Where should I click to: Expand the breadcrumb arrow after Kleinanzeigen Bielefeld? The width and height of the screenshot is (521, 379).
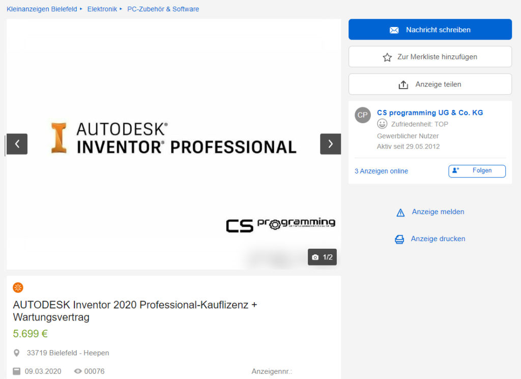(x=82, y=9)
